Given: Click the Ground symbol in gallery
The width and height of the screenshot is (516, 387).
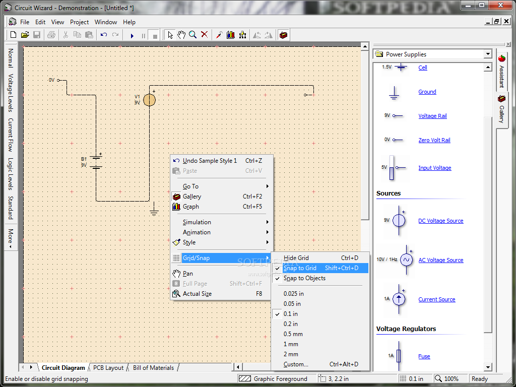Looking at the screenshot, I should click(x=394, y=93).
